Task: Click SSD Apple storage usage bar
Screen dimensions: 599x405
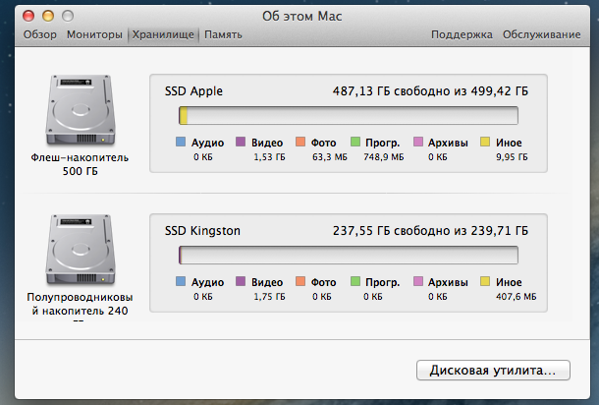Action: pyautogui.click(x=349, y=115)
